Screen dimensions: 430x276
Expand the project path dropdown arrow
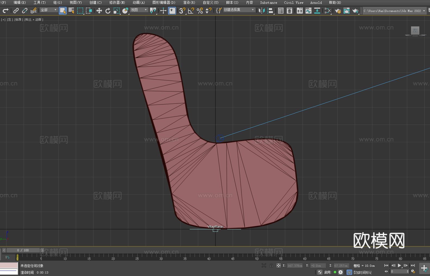(x=424, y=11)
